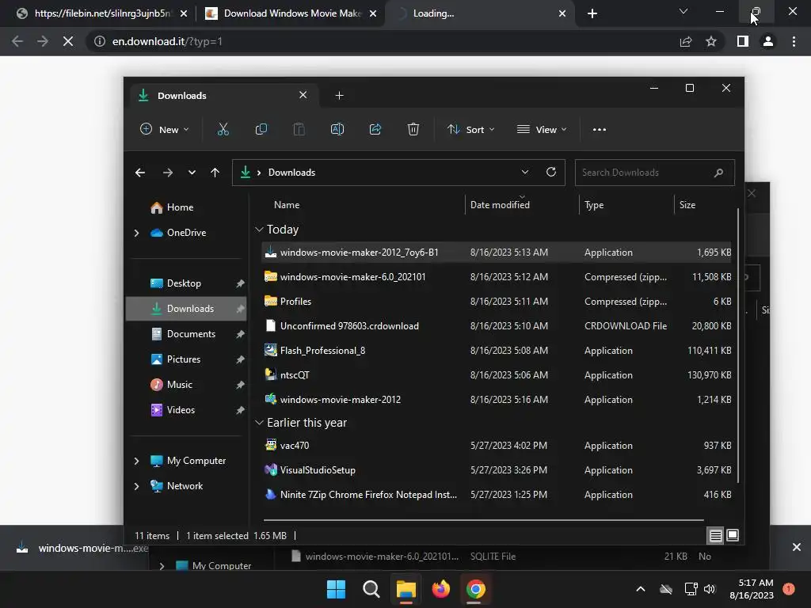Open Chrome three-dot customize menu

(794, 41)
